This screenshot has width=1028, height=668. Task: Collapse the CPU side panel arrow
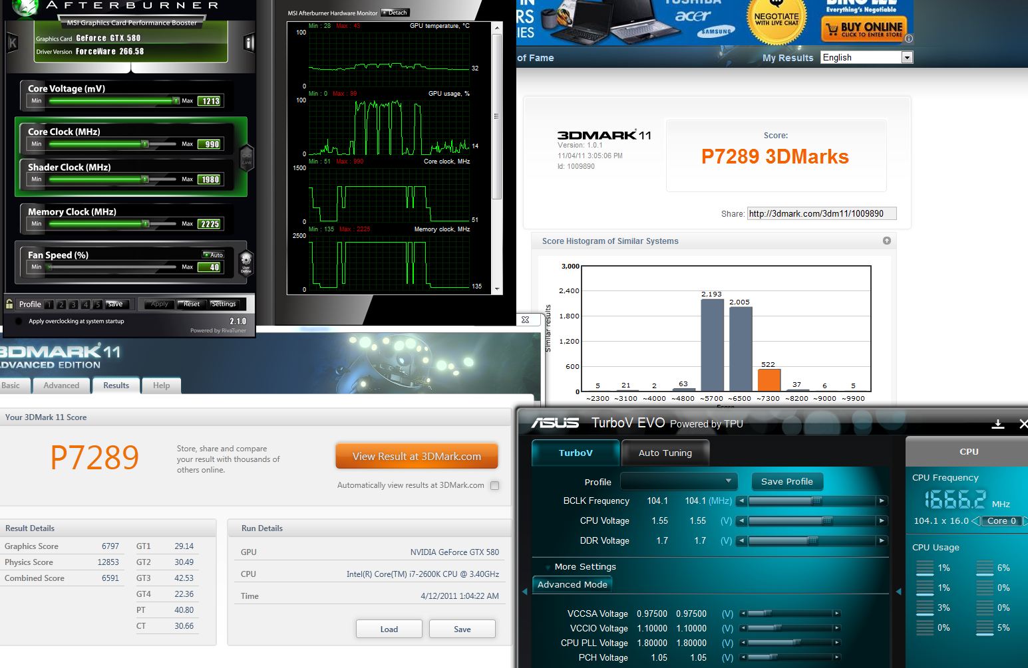[899, 592]
